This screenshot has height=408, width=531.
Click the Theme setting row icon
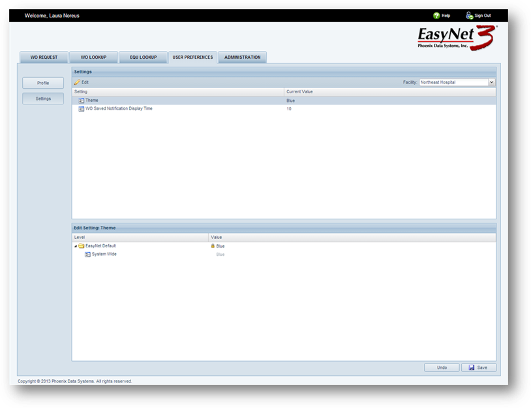pyautogui.click(x=82, y=101)
